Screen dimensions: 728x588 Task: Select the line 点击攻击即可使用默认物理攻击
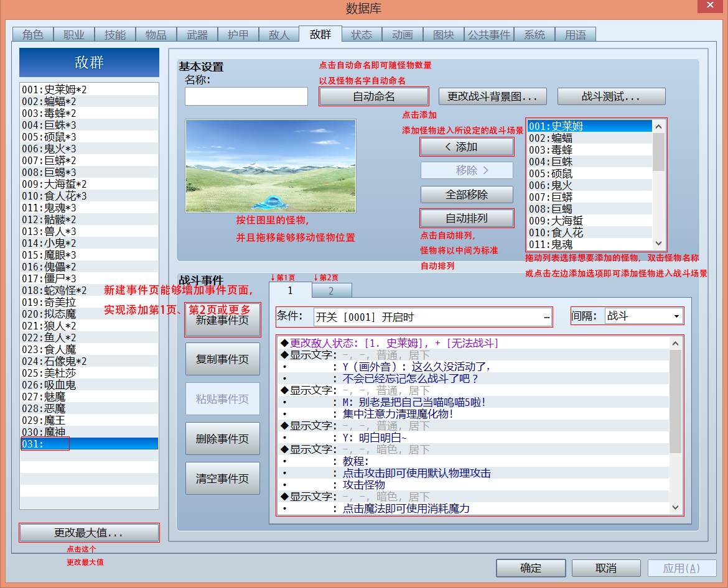[x=474, y=473]
